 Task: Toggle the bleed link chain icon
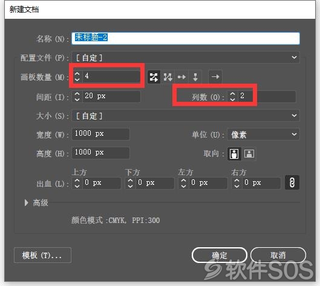(292, 182)
